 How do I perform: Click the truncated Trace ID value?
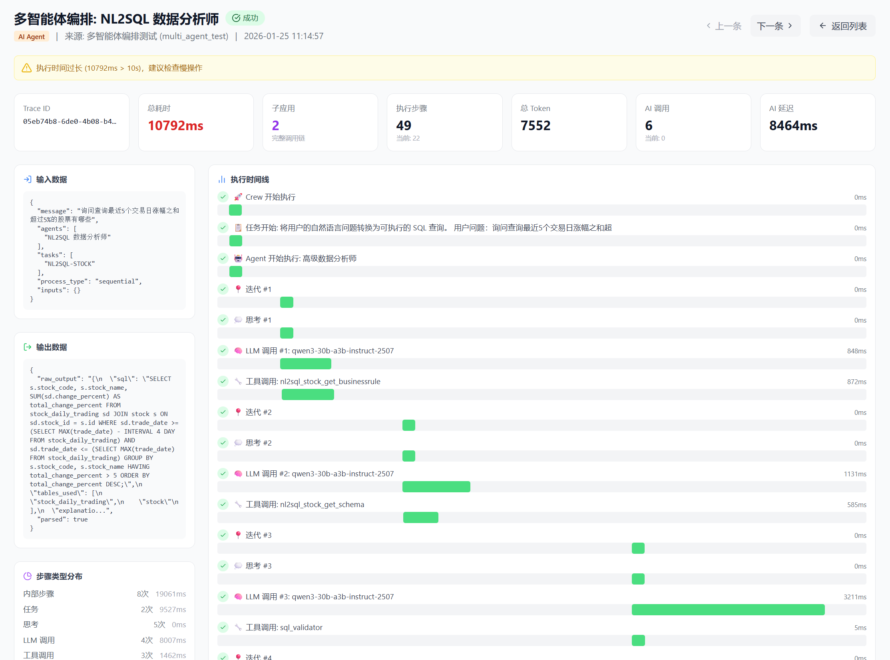[x=70, y=121]
